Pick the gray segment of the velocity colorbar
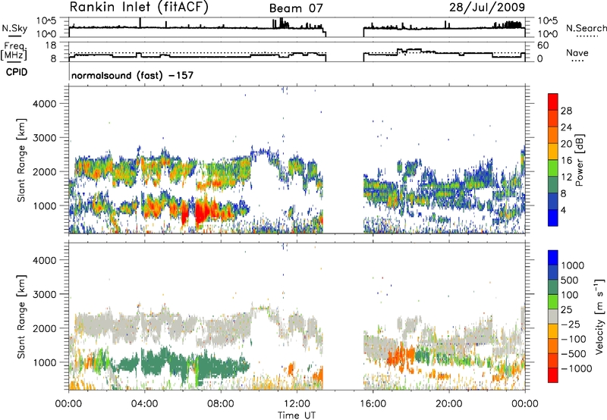This screenshot has width=607, height=420. coord(553,317)
